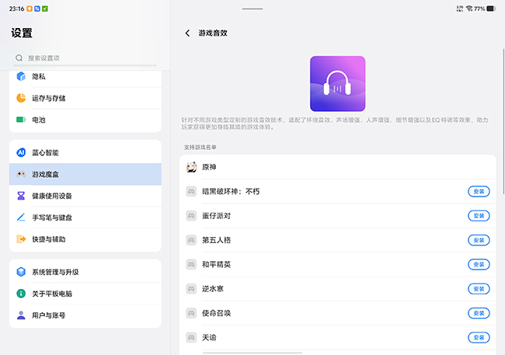Tap the 电池 battery icon in sidebar
This screenshot has width=505, height=355.
pos(21,120)
